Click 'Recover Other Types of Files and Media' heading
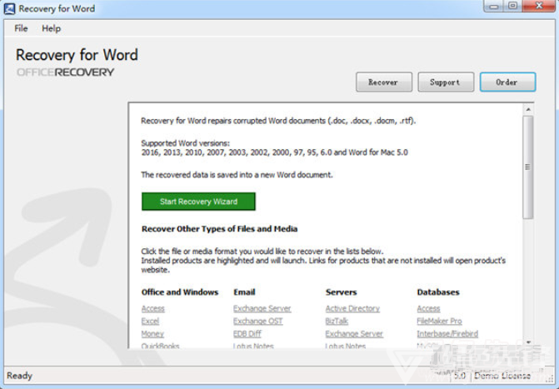The image size is (559, 389). [x=219, y=229]
